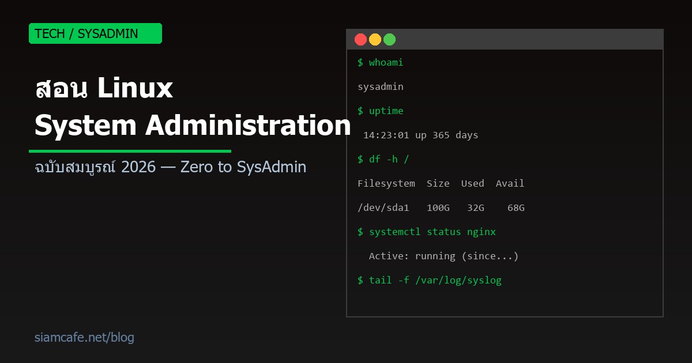Click the green underline bar below the title
The image size is (692, 363).
tap(130, 150)
